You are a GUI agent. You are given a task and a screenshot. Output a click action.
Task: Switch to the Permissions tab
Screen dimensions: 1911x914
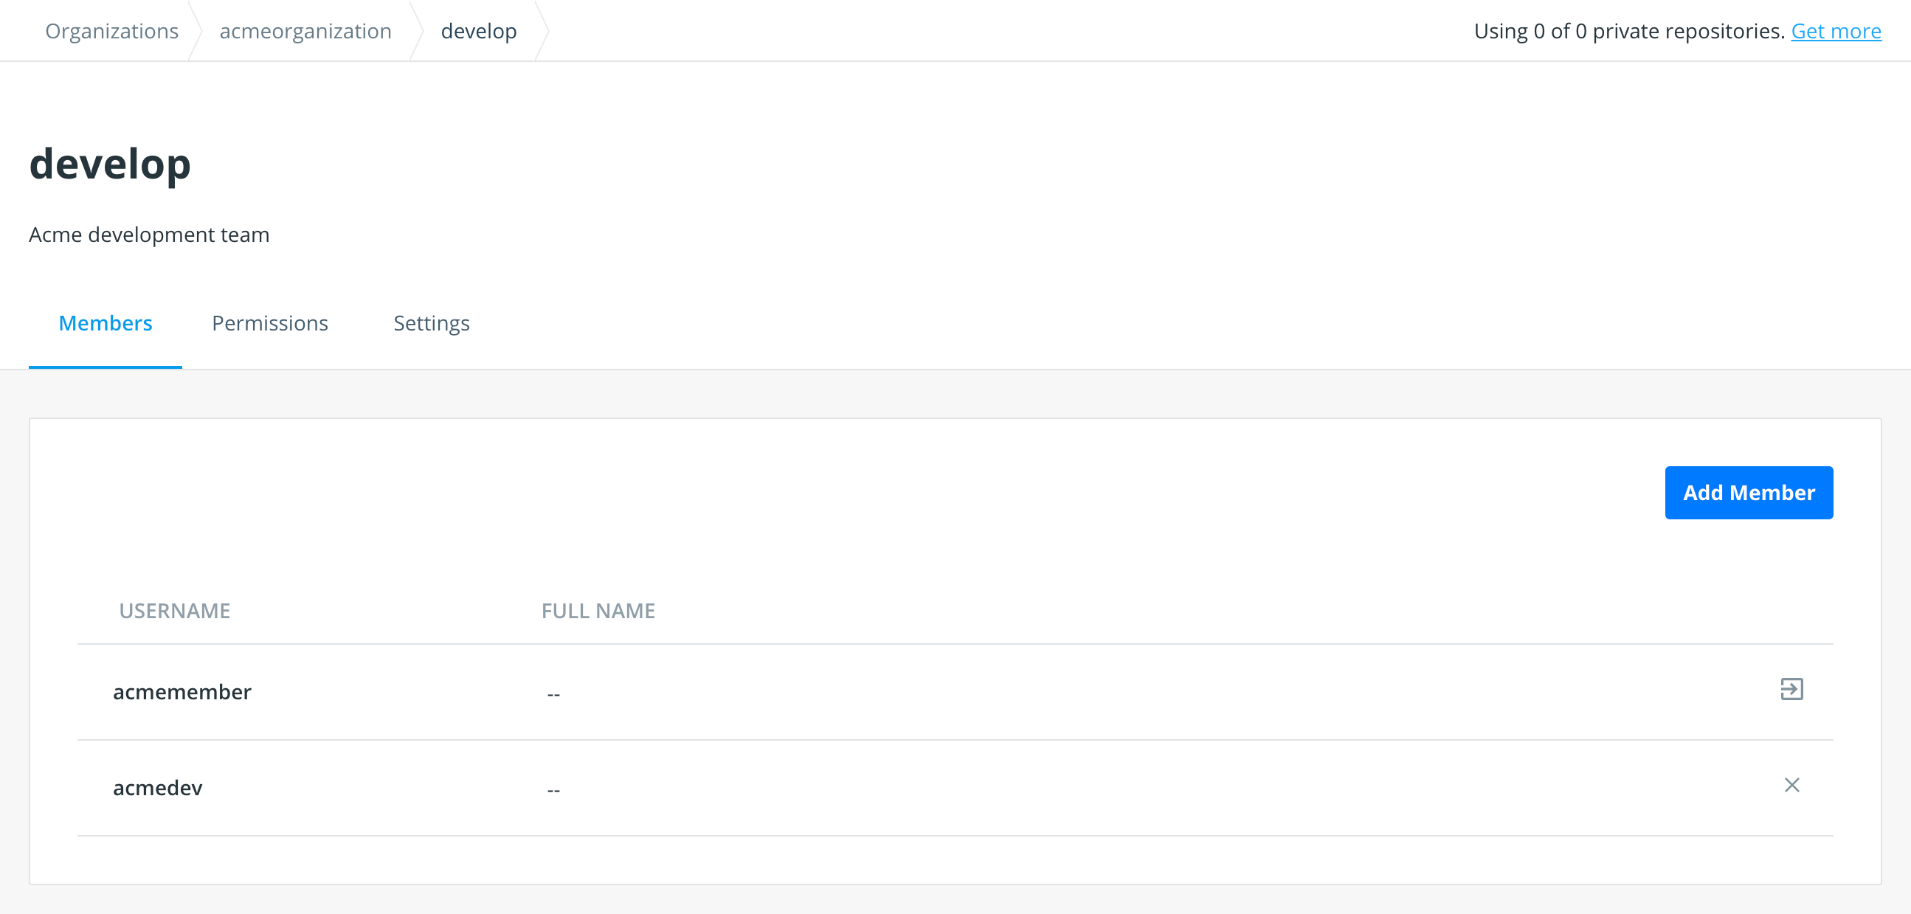(x=269, y=323)
